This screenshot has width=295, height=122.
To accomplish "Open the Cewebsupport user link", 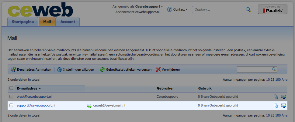I will tap(167, 97).
